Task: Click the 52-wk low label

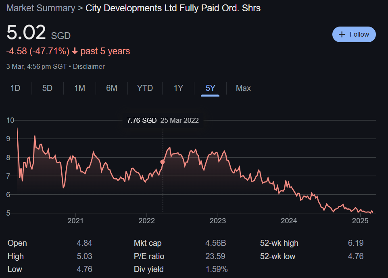Action: click(x=277, y=256)
